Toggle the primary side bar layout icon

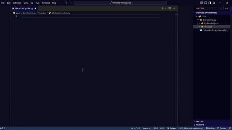pyautogui.click(x=202, y=3)
